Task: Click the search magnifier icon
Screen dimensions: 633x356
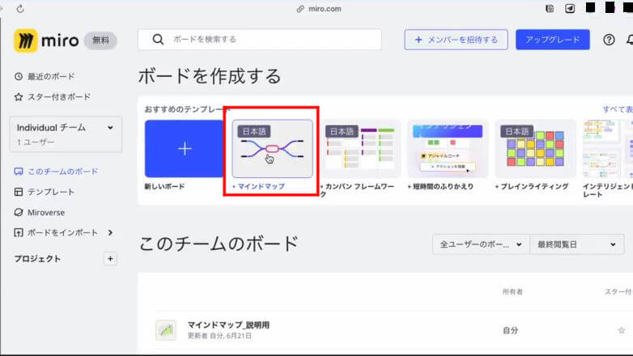Action: 159,39
